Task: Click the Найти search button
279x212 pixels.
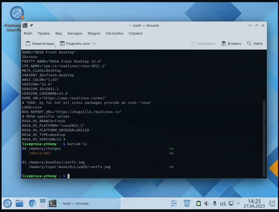Action: pyautogui.click(x=255, y=43)
